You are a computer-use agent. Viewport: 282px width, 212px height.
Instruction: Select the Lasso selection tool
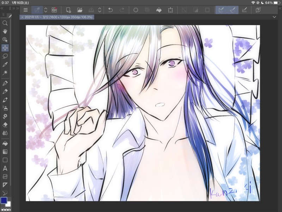click(x=5, y=56)
